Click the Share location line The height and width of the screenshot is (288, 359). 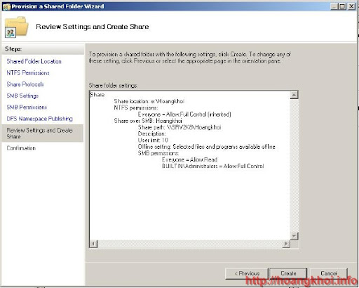click(149, 101)
